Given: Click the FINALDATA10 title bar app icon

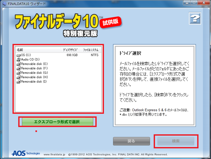Looking at the screenshot, I should coord(4,4).
